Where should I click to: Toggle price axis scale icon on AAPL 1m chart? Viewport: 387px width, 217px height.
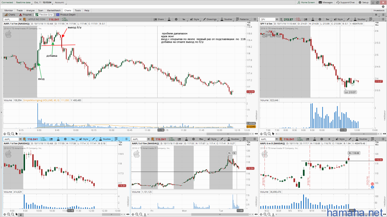[x=249, y=24]
